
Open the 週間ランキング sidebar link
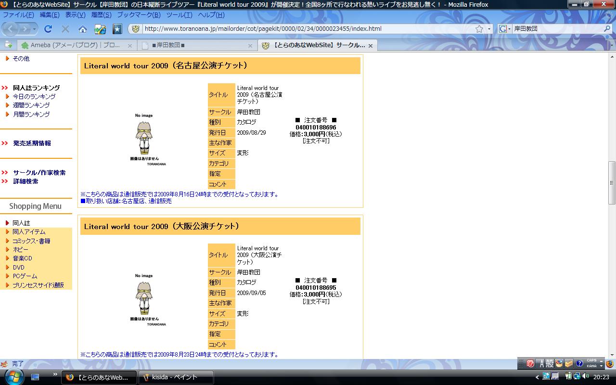31,105
